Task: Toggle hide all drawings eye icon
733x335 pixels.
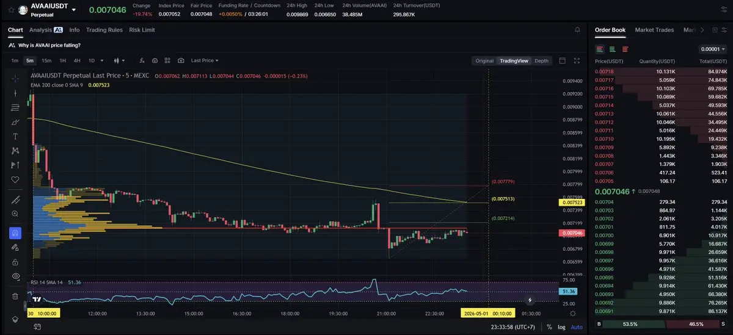Action: coord(15,277)
